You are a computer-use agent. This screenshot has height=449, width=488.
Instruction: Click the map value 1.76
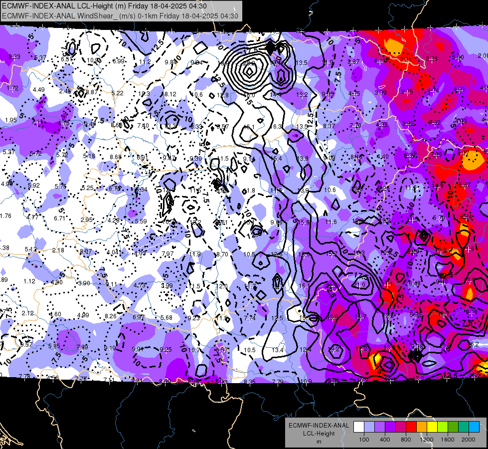point(5,216)
